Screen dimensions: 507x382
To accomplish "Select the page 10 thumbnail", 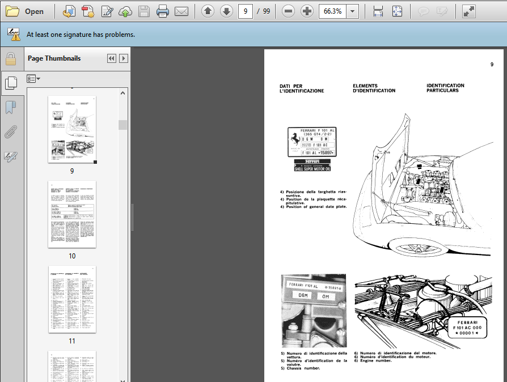I will coord(72,214).
